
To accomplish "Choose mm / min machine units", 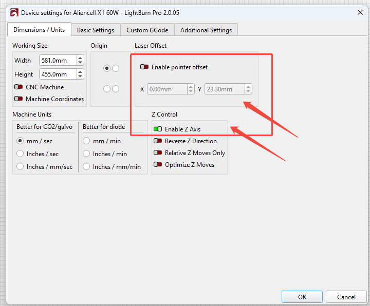I will (x=86, y=141).
